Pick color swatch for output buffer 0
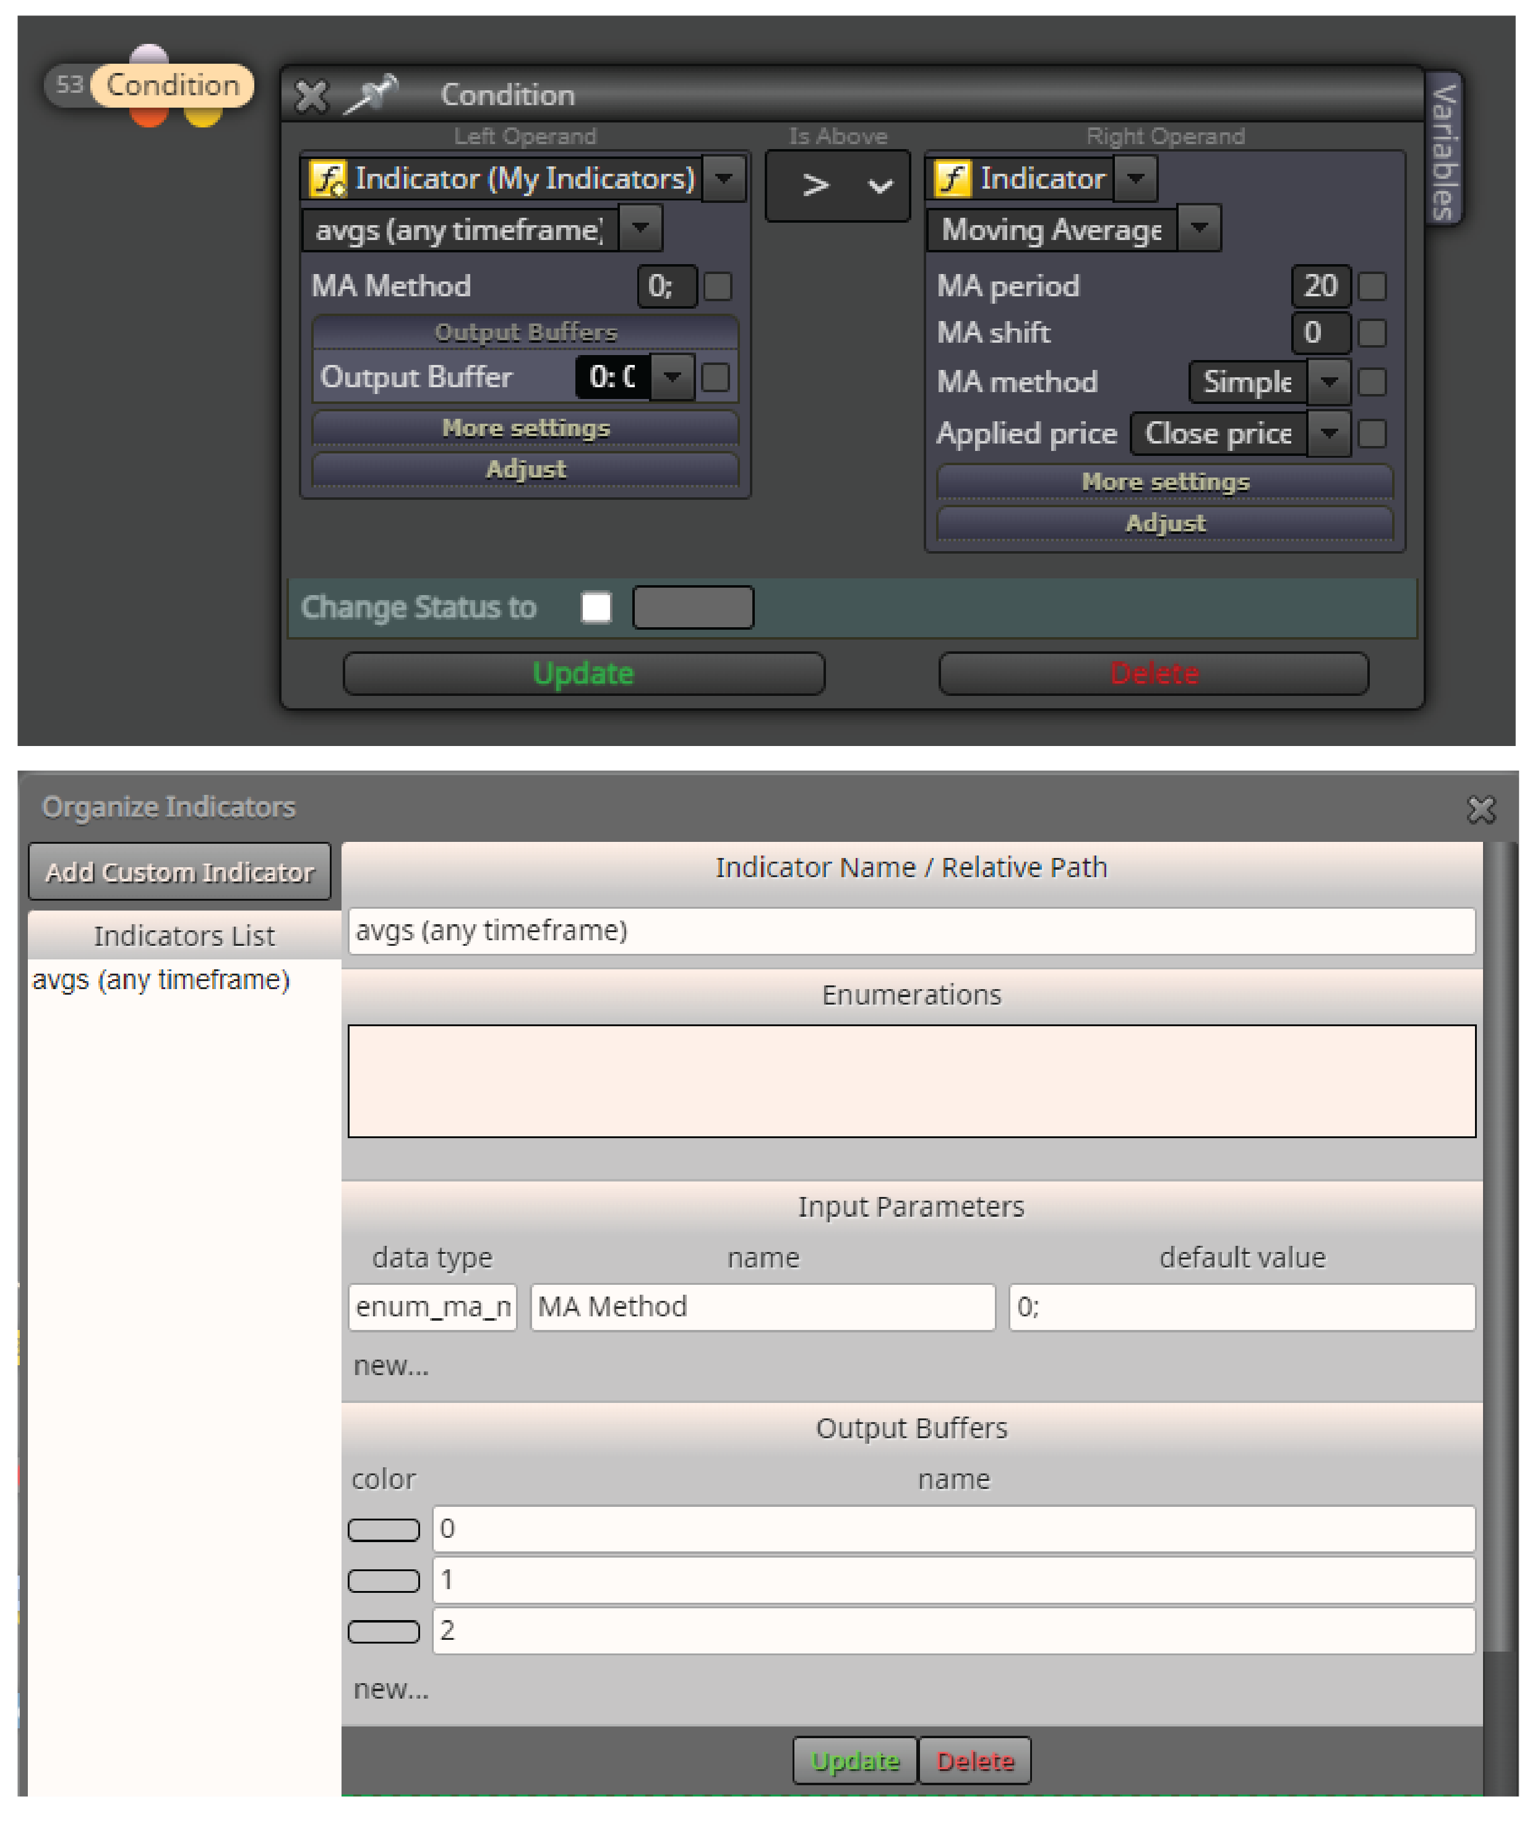The width and height of the screenshot is (1535, 1831). click(x=384, y=1530)
